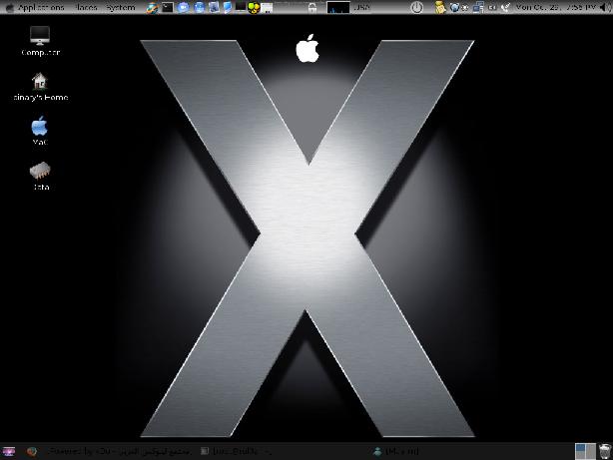Image resolution: width=613 pixels, height=460 pixels.
Task: Open the data drive chip icon
Action: tap(41, 176)
